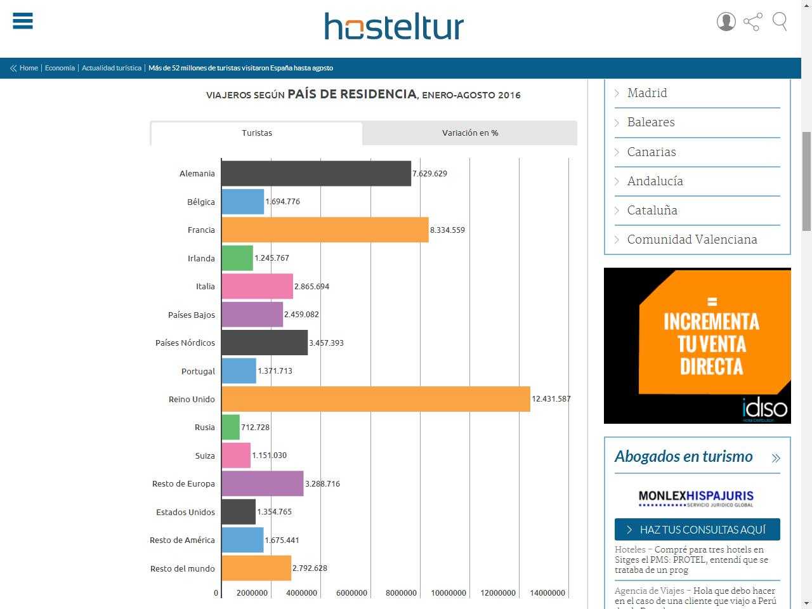The image size is (812, 609).
Task: Click the double-arrow back icon before Home
Action: point(13,68)
